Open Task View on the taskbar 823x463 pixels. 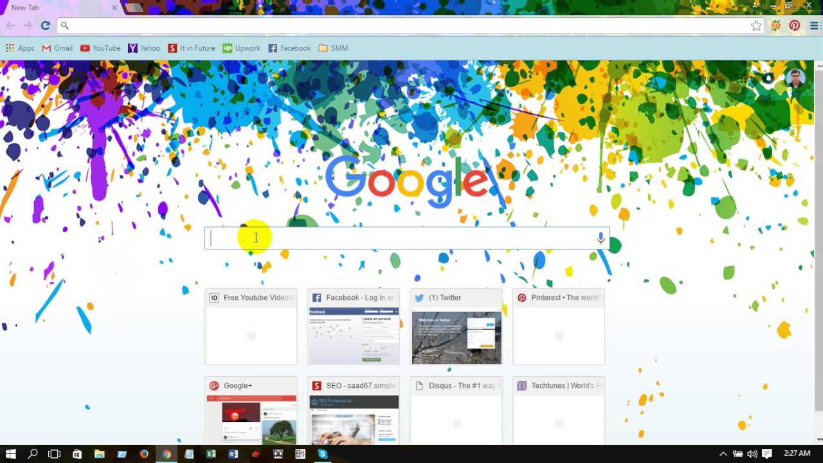[54, 454]
